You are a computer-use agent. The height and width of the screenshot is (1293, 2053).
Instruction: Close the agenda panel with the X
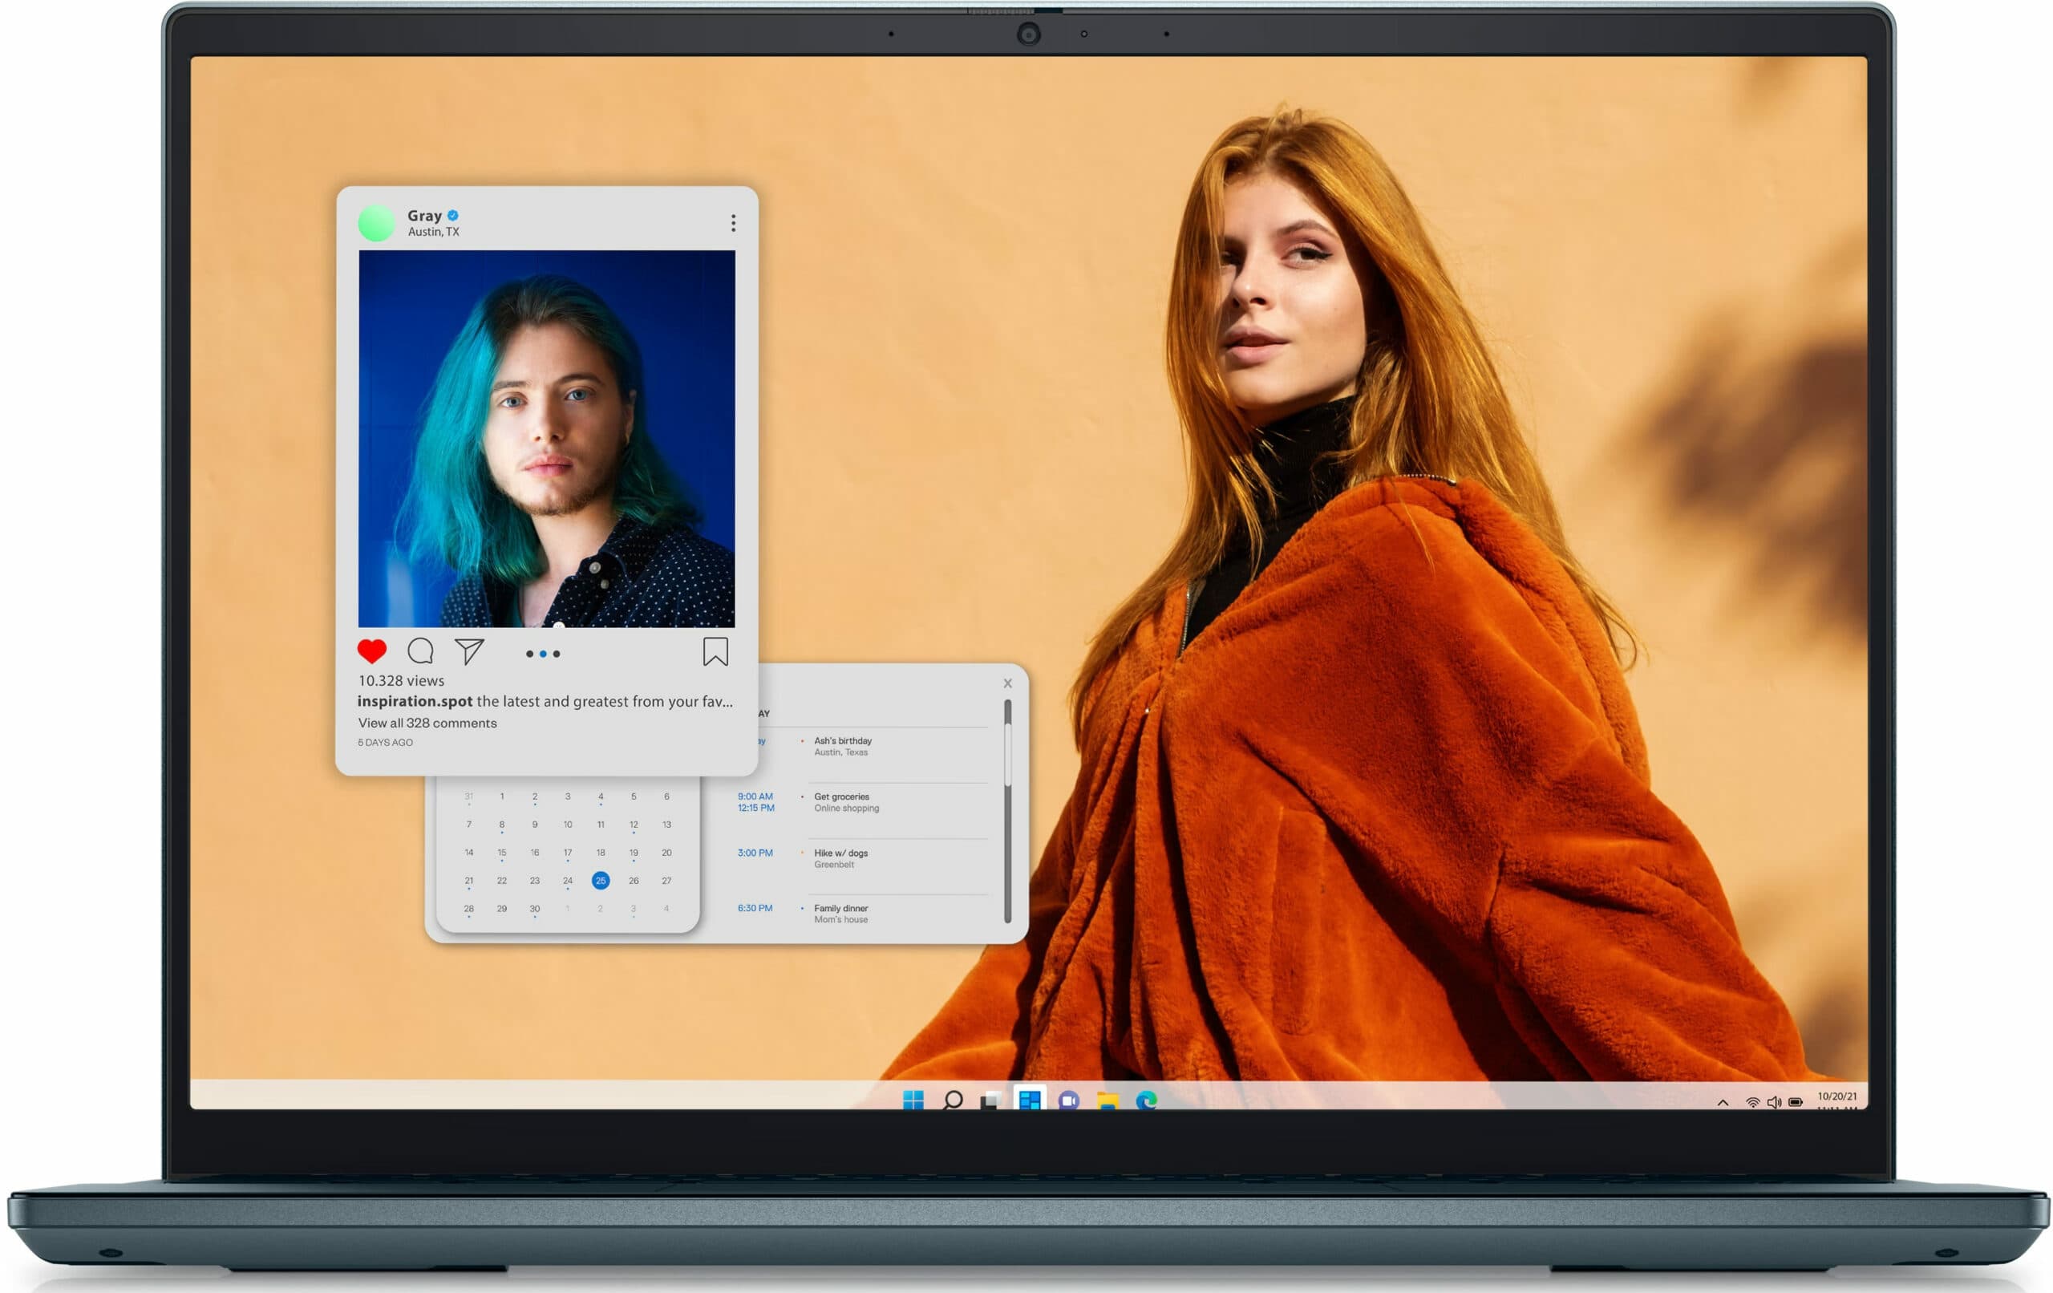(1008, 683)
